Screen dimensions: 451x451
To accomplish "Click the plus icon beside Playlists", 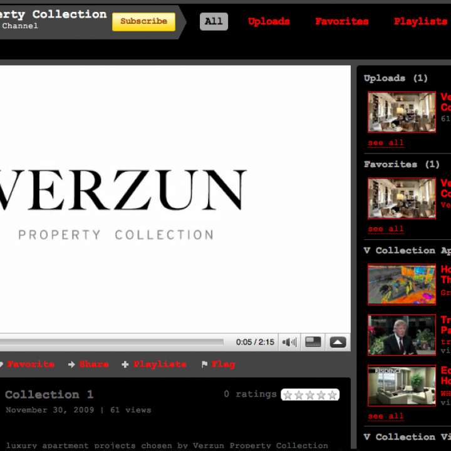I will [125, 365].
